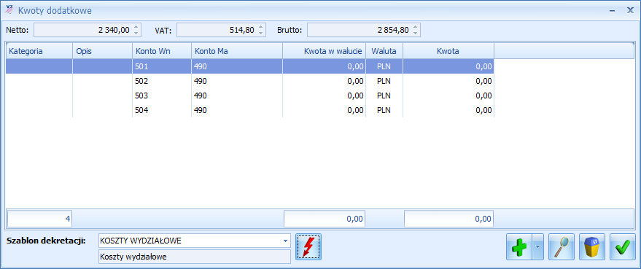Open details with the magnifying glass icon
Image resolution: width=641 pixels, height=269 pixels.
click(x=562, y=247)
